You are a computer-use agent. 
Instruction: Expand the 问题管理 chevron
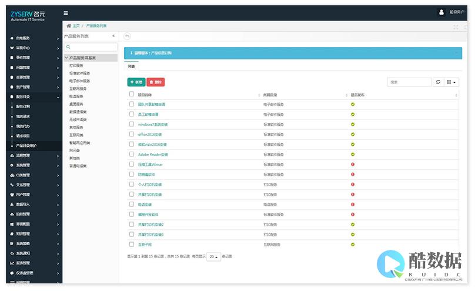point(58,68)
